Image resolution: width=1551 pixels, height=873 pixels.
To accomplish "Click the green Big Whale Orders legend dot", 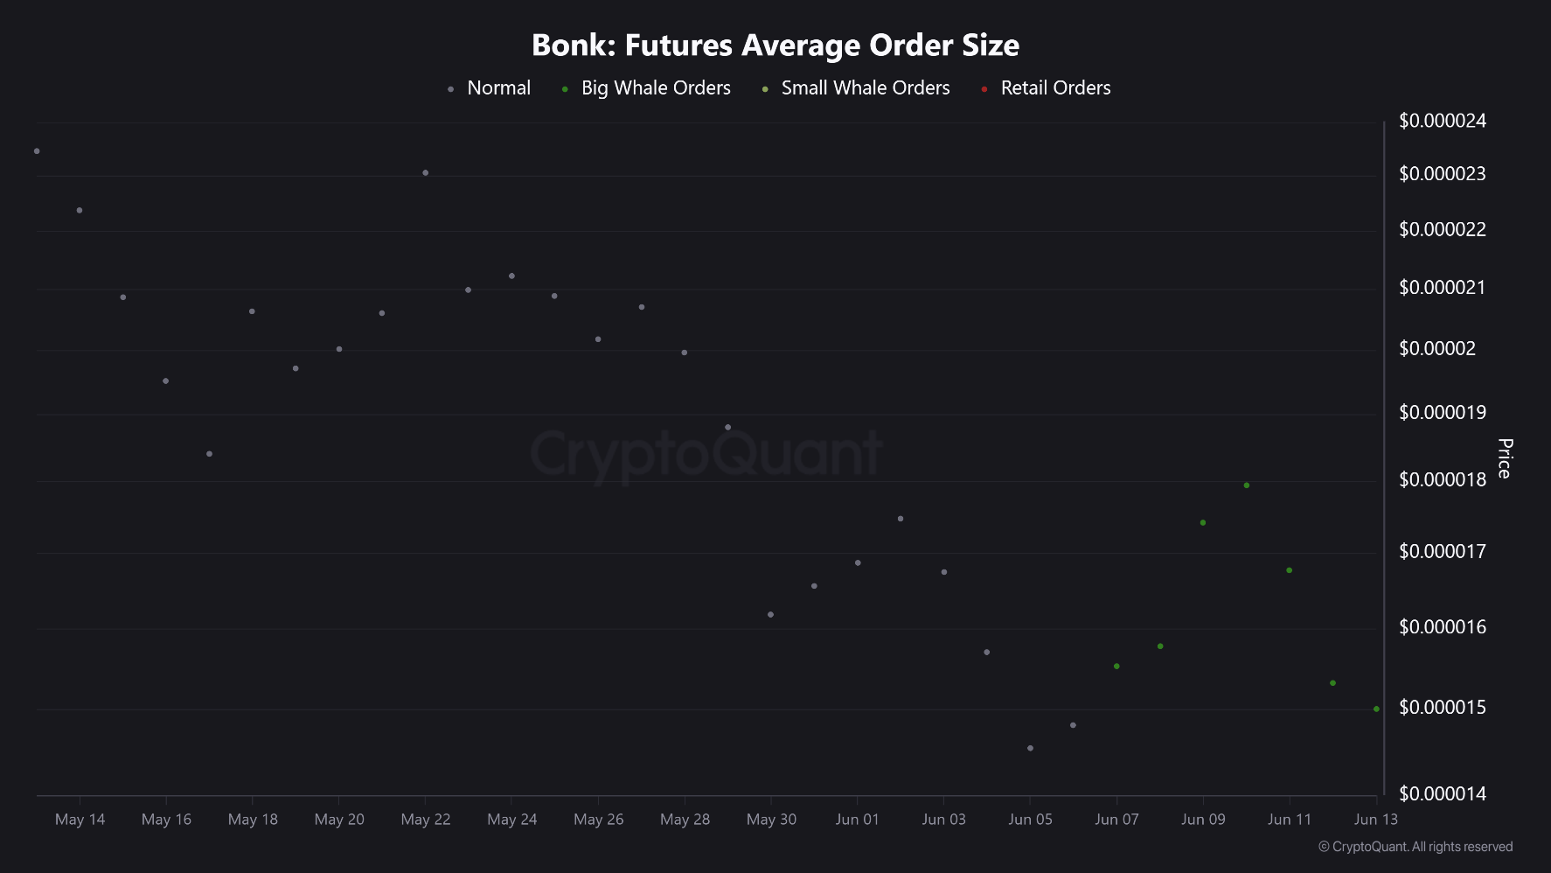I will pos(565,89).
